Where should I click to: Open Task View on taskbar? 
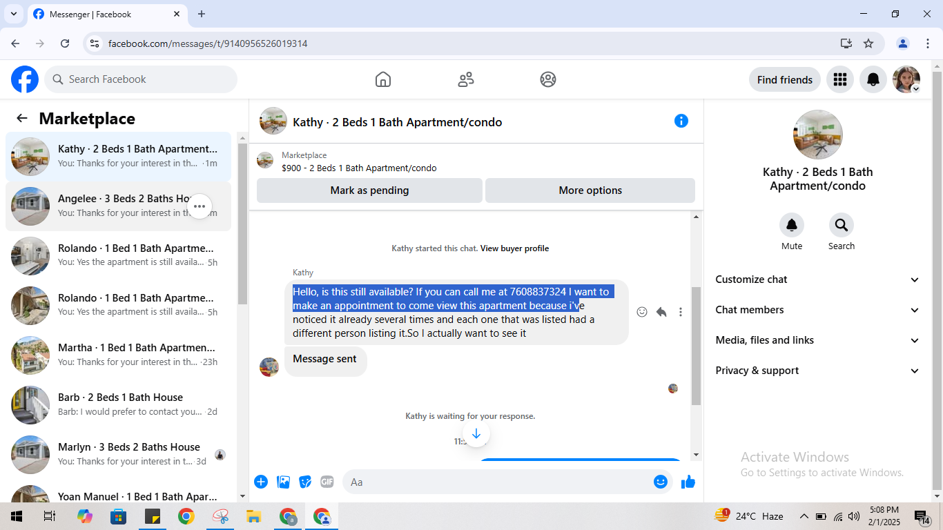(x=50, y=516)
